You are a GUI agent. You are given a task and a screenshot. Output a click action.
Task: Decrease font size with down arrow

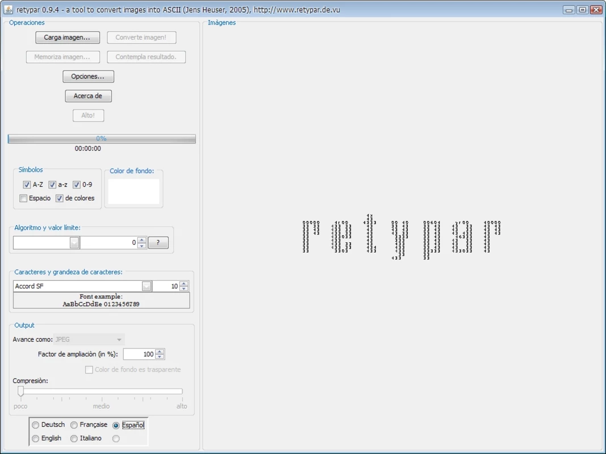pyautogui.click(x=184, y=289)
